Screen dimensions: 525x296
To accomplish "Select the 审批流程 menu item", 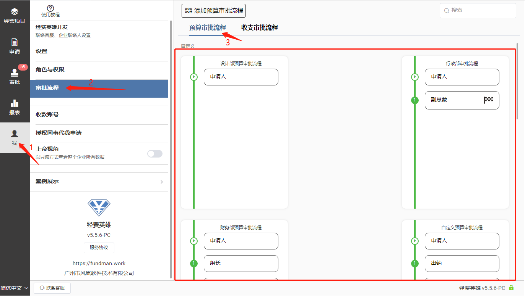I will 99,88.
